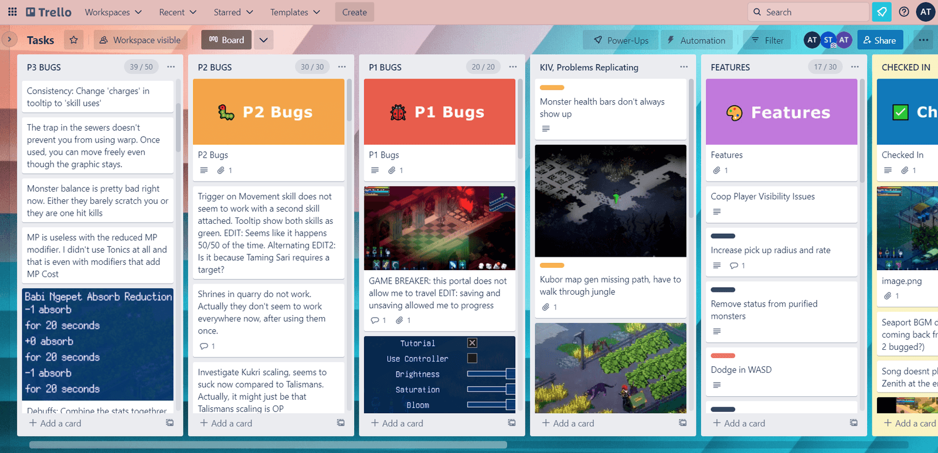Expand the sidebar with the arrow icon
The height and width of the screenshot is (453, 938).
(x=9, y=40)
